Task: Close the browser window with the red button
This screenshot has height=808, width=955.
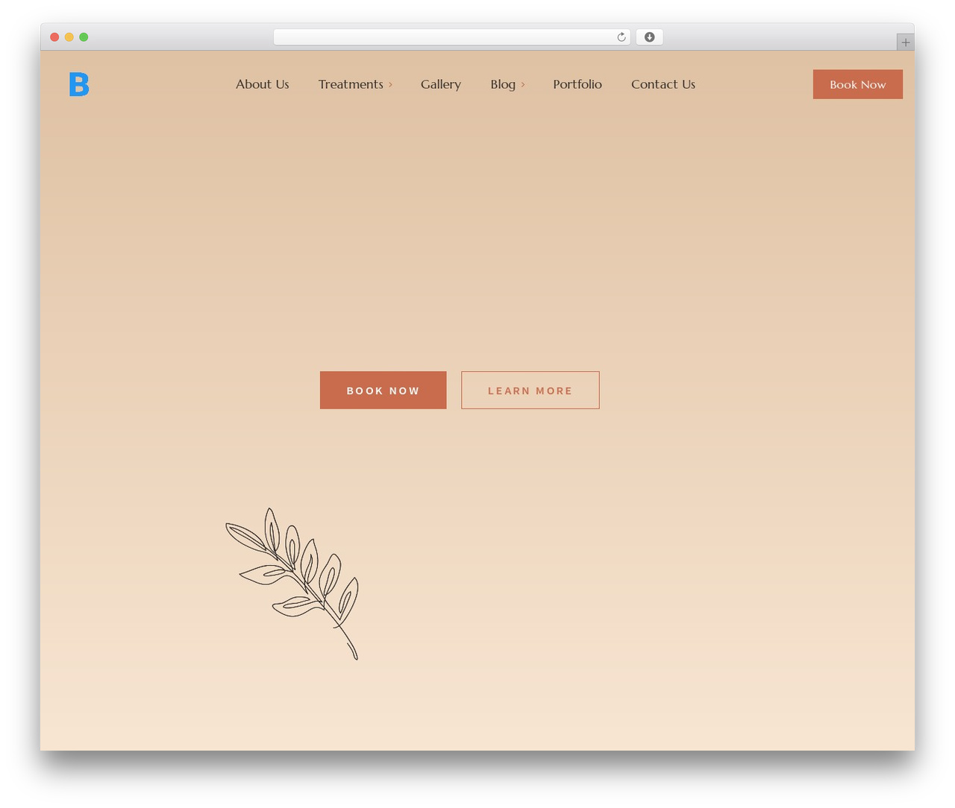Action: tap(54, 37)
